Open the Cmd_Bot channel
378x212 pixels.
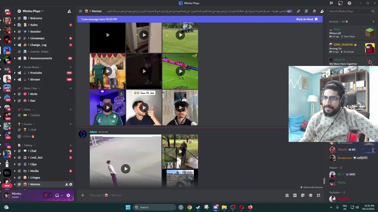[x=44, y=158]
